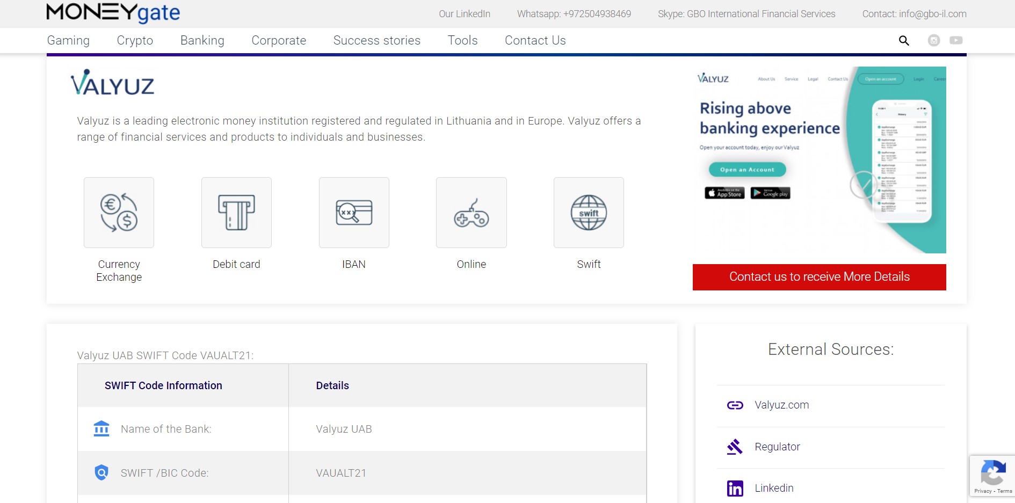Viewport: 1015px width, 503px height.
Task: Click the Skype GBO International Financial Services link
Action: (746, 14)
